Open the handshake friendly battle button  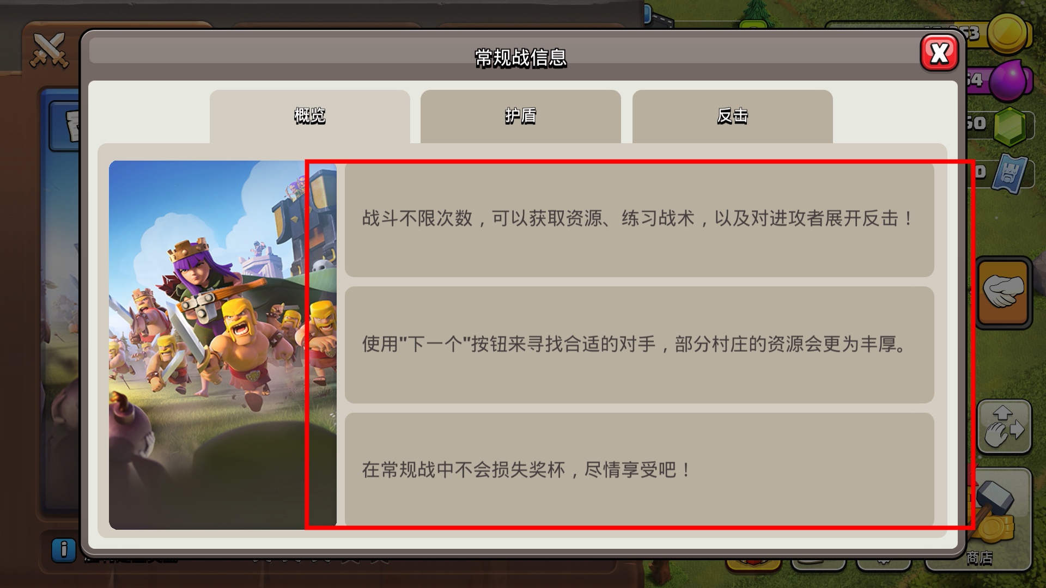tap(1004, 292)
